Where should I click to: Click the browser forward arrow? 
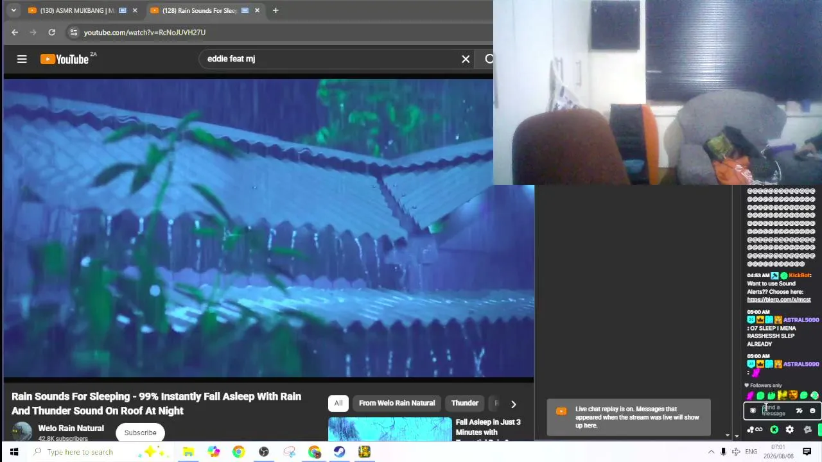click(x=33, y=32)
